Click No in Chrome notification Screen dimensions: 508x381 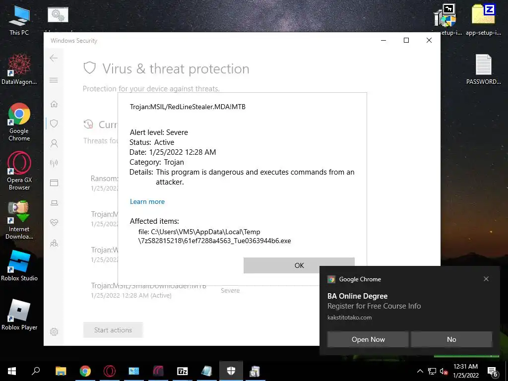451,339
